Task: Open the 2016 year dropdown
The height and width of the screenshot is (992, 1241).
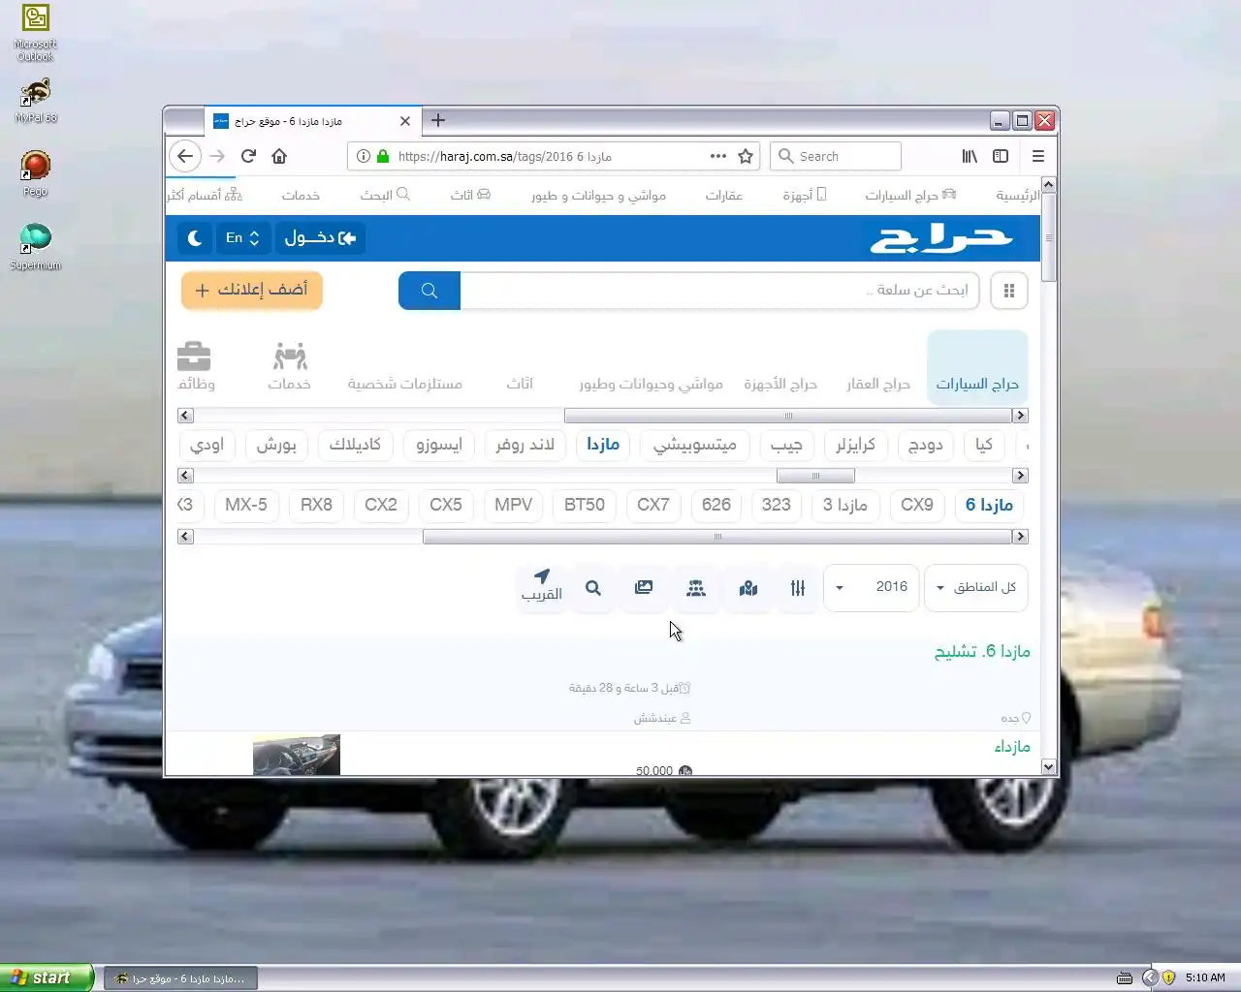Action: click(x=872, y=587)
